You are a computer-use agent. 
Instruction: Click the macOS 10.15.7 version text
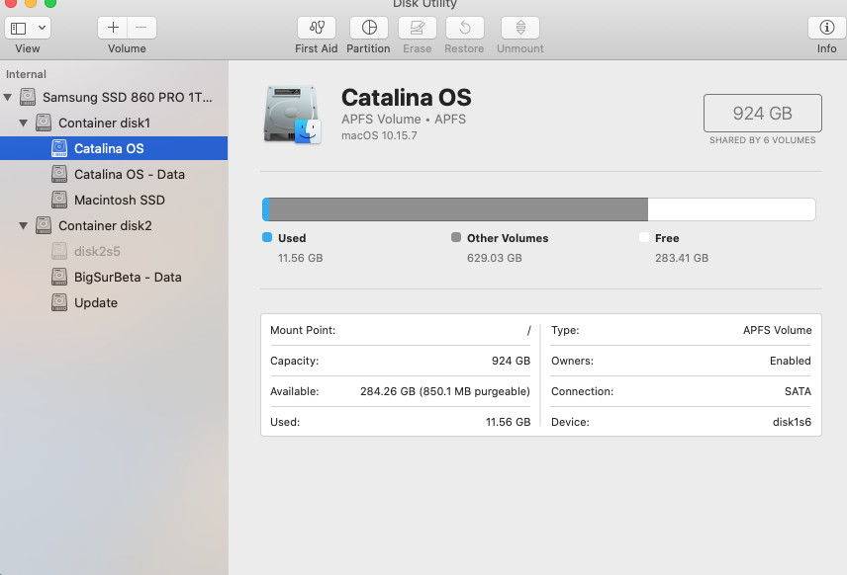pyautogui.click(x=379, y=135)
